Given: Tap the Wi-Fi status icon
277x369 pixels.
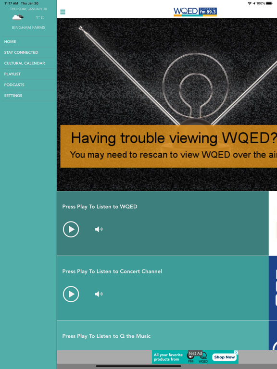Looking at the screenshot, I should [250, 3].
